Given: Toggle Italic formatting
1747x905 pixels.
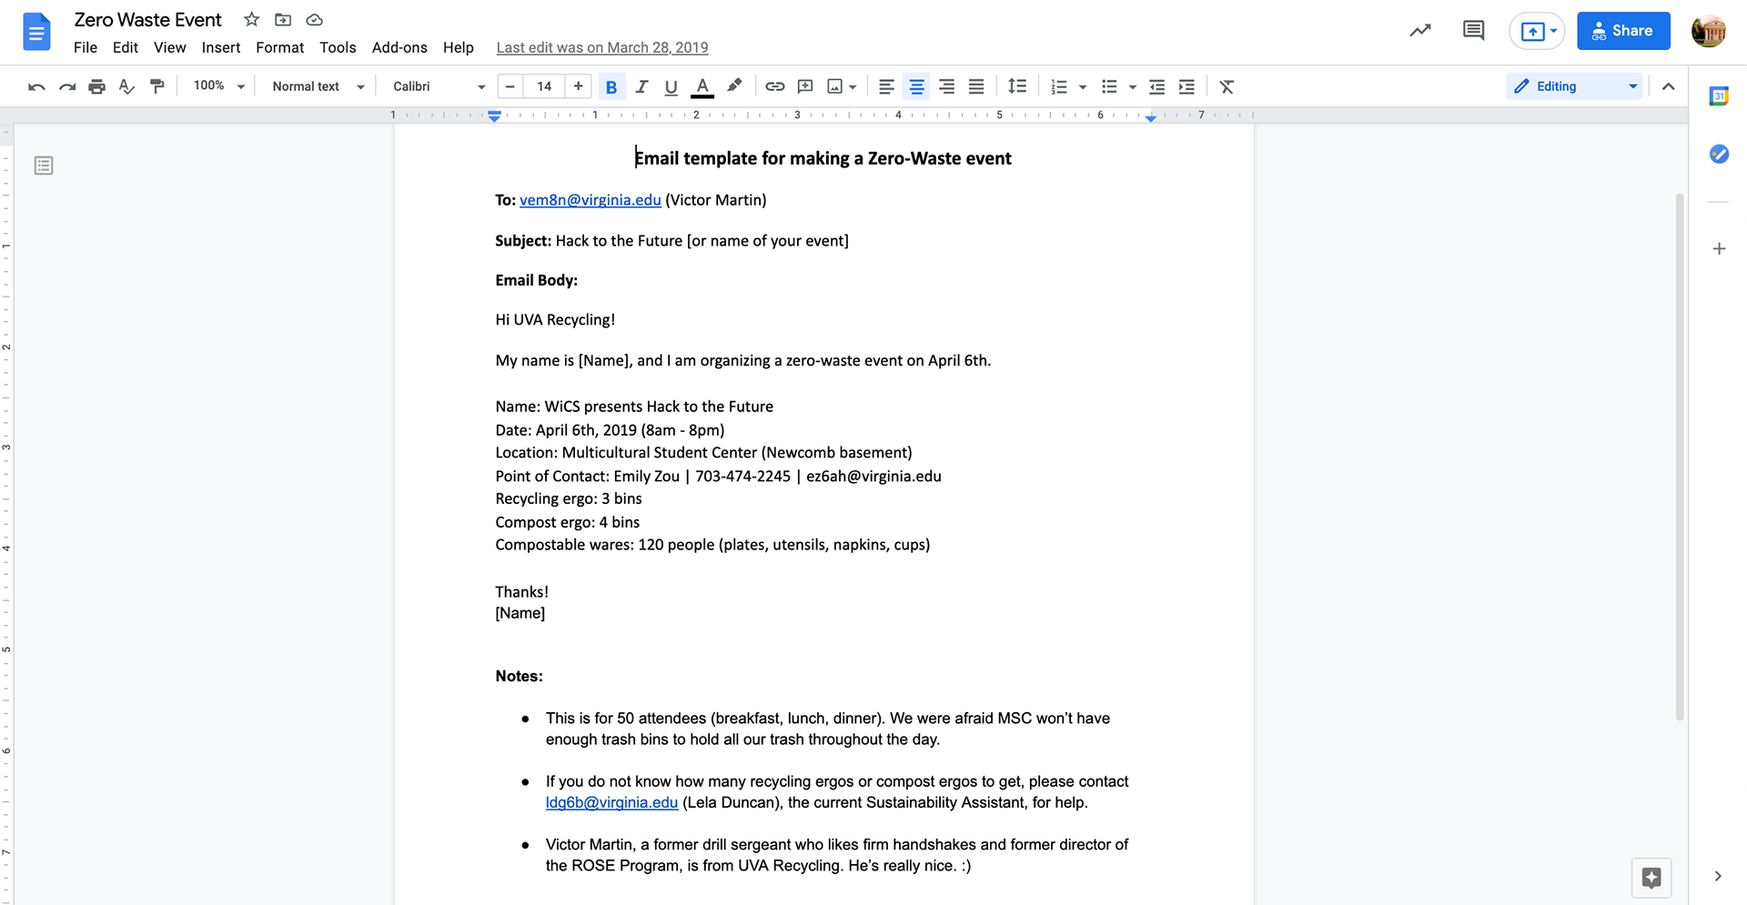Looking at the screenshot, I should pyautogui.click(x=641, y=86).
